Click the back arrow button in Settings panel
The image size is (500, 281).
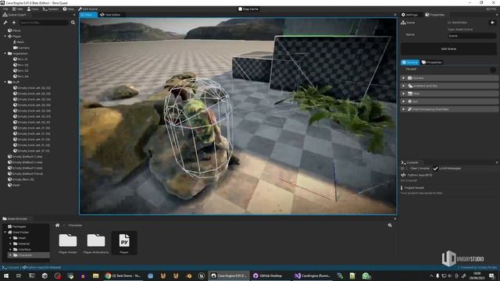pyautogui.click(x=493, y=23)
